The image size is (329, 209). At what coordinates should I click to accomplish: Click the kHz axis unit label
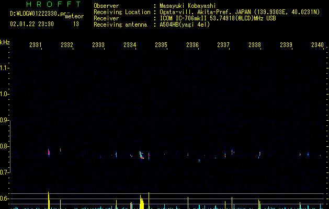pos(5,42)
